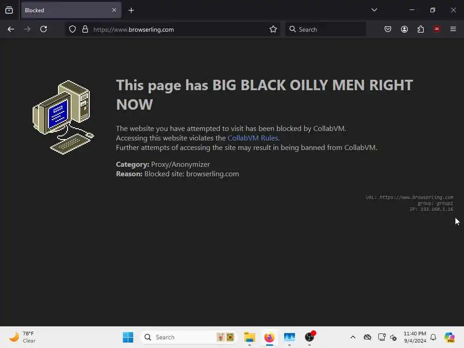Open the Windows Start menu
The height and width of the screenshot is (348, 464).
click(x=128, y=337)
